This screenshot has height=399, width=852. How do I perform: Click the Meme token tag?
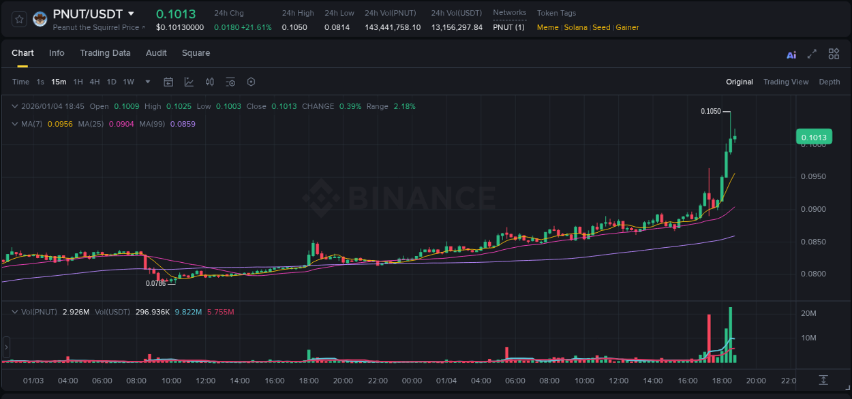click(x=547, y=27)
